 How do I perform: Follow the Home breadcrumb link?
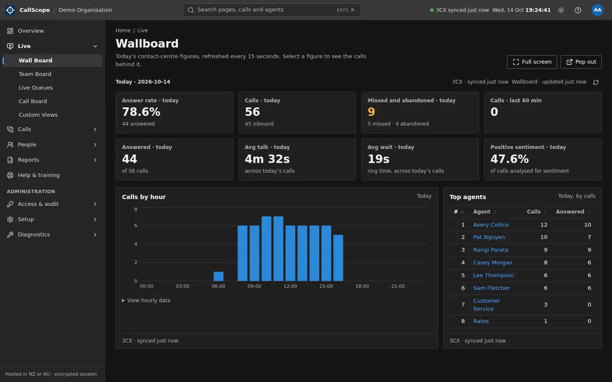(123, 31)
